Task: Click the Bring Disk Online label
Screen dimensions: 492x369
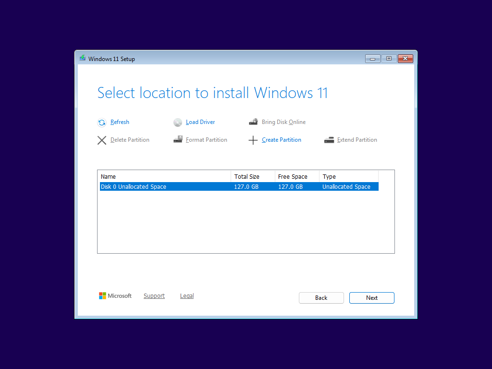Action: (283, 122)
